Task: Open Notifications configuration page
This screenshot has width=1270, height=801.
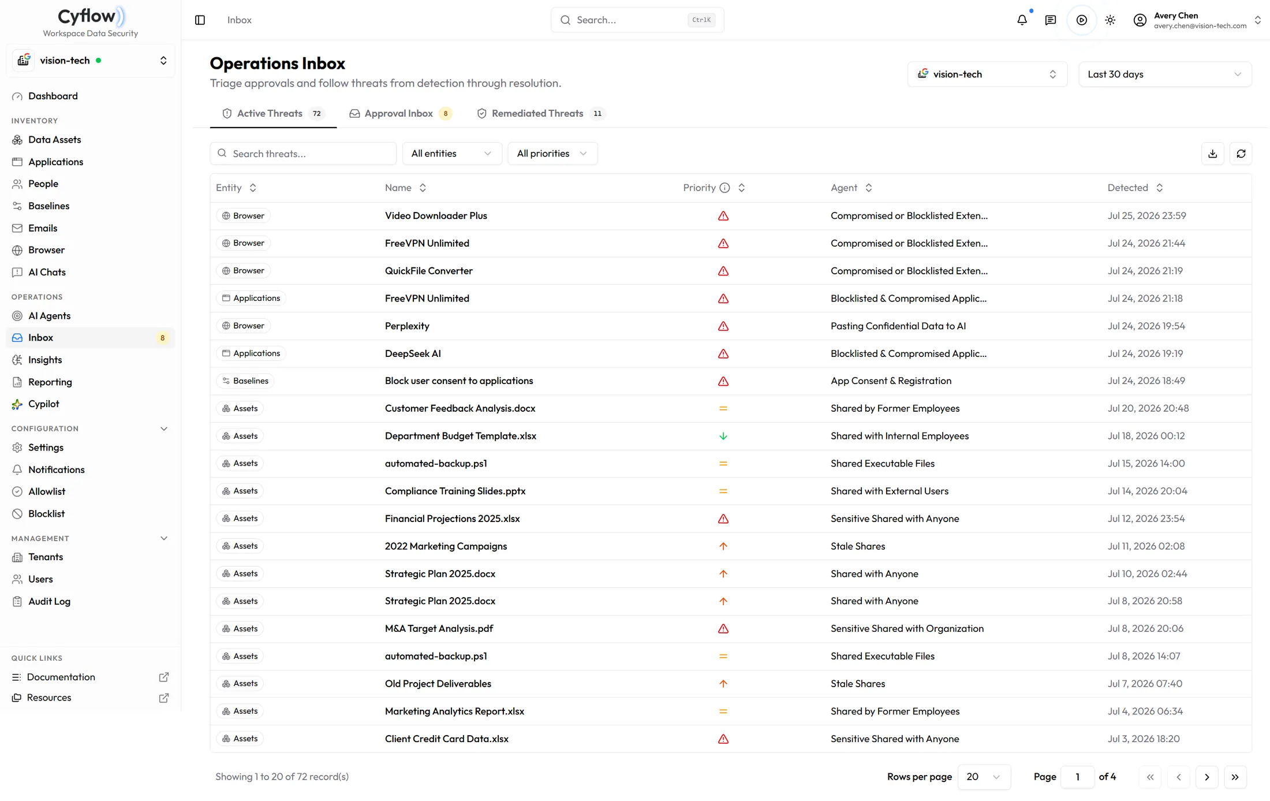Action: click(x=56, y=470)
